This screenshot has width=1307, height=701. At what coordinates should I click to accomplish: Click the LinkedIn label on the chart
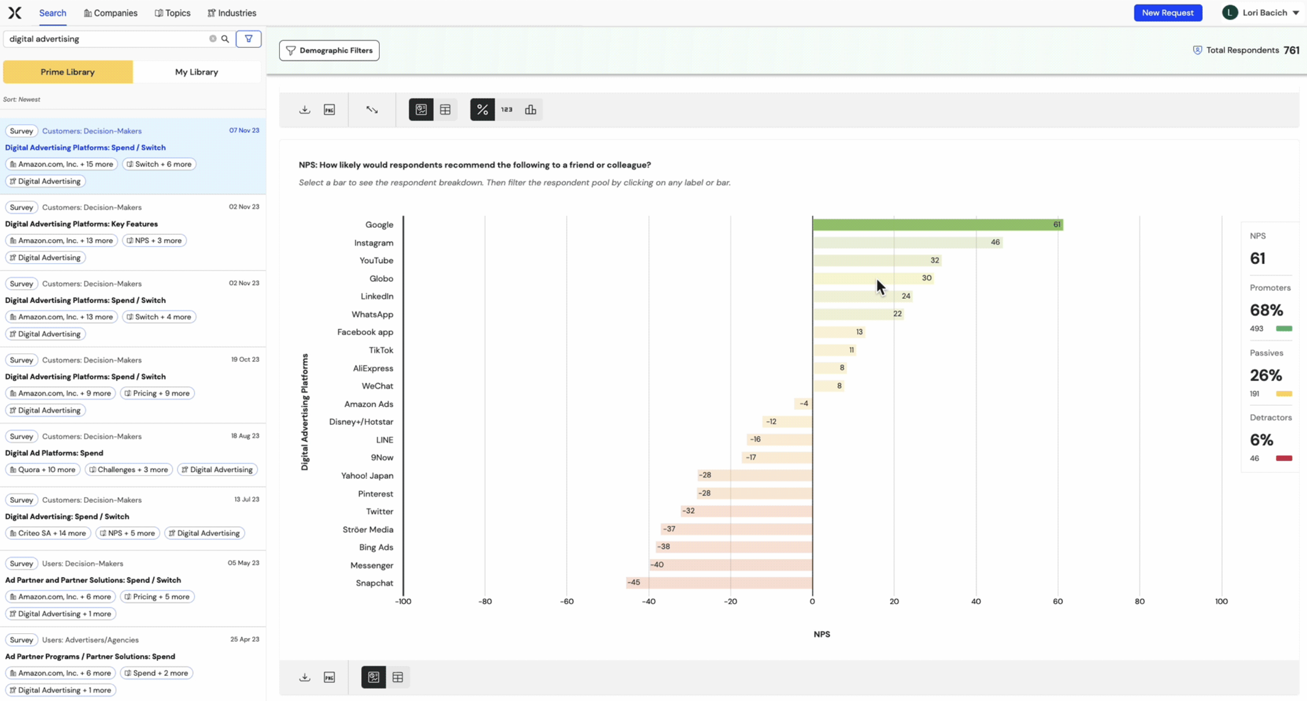pyautogui.click(x=377, y=296)
